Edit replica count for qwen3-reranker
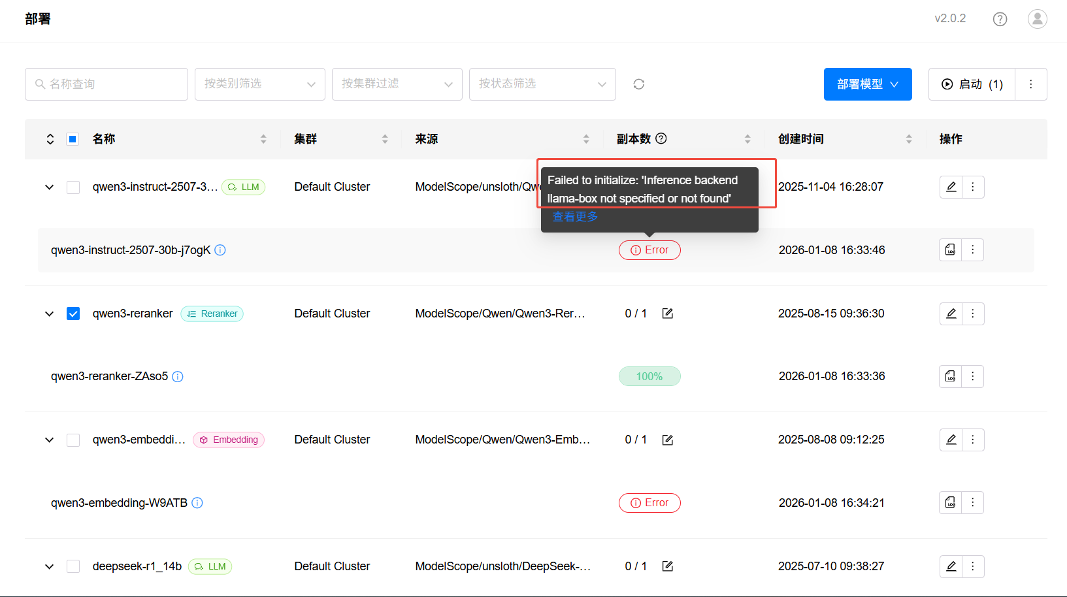The width and height of the screenshot is (1067, 597). click(x=668, y=314)
